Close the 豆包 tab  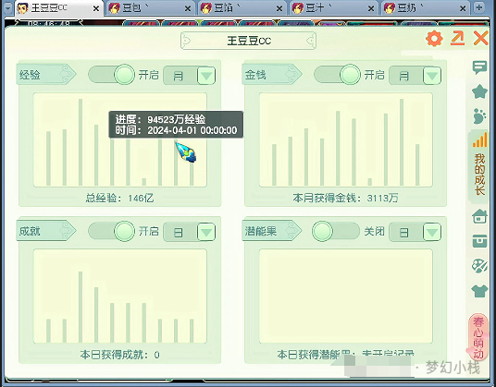(187, 9)
